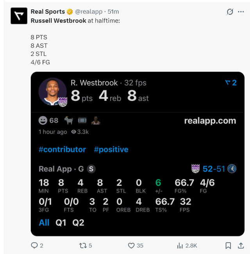The width and height of the screenshot is (250, 254).
Task: Open the three-dot more options menu
Action: click(241, 12)
